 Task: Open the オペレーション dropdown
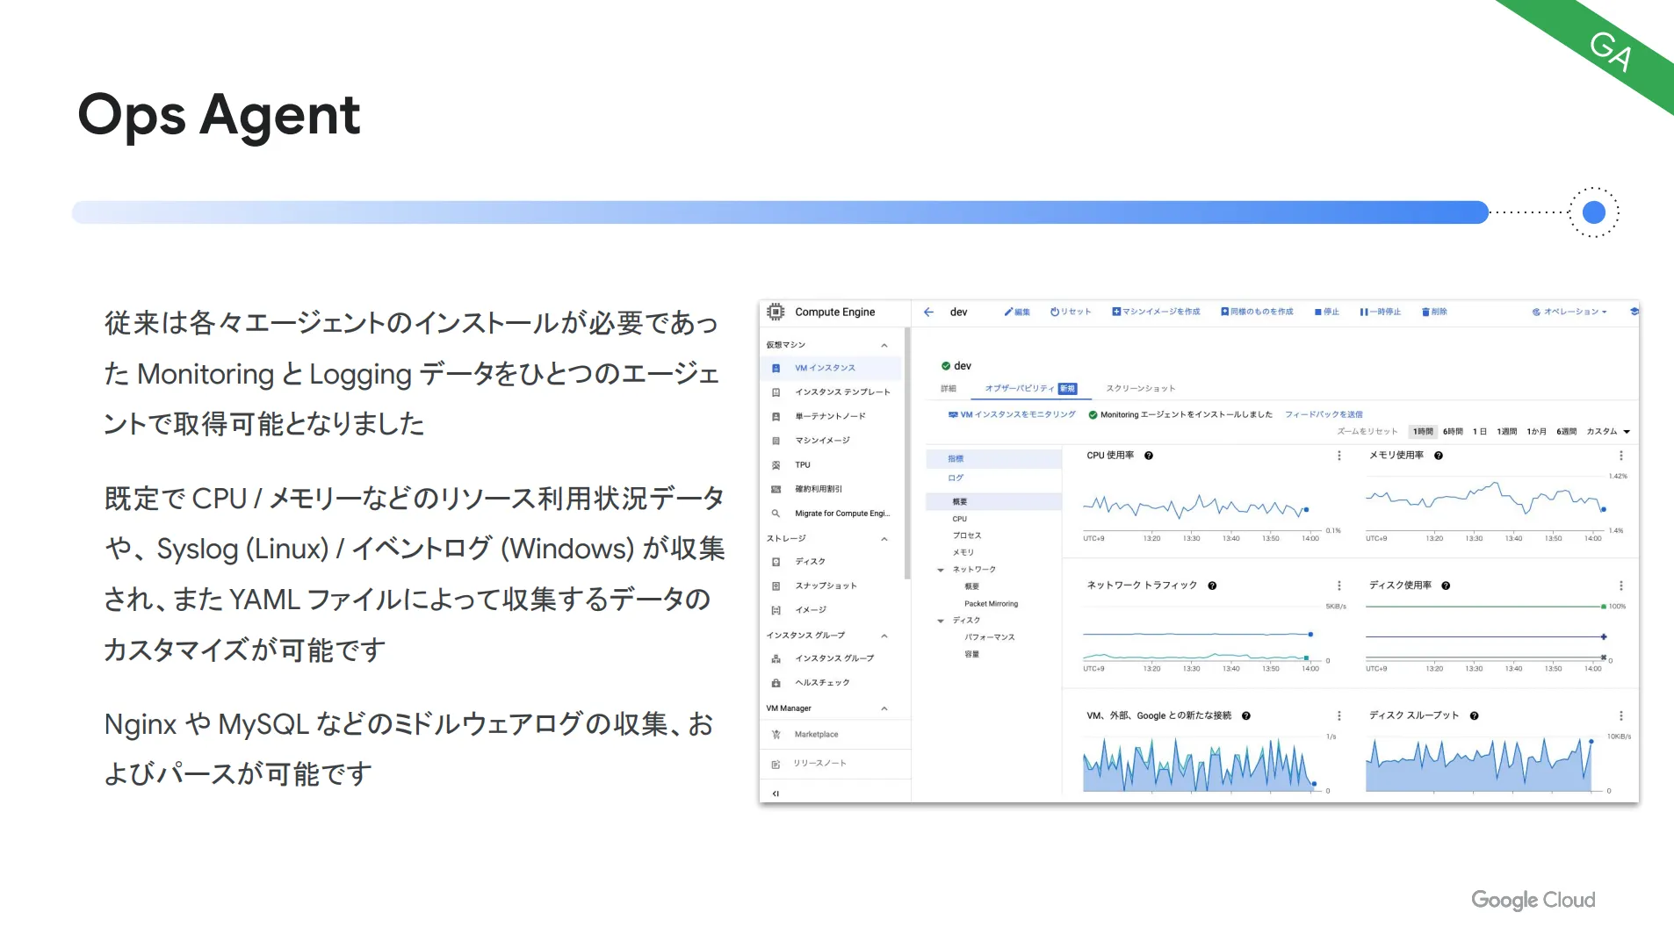pos(1569,312)
